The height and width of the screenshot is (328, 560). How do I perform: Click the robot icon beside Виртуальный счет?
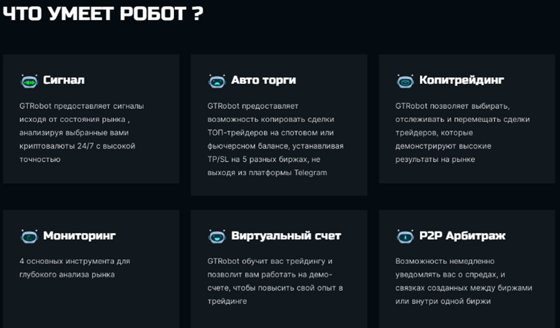pyautogui.click(x=217, y=236)
